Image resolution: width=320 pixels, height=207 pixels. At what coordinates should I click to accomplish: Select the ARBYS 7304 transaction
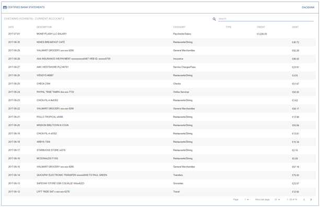[43, 142]
